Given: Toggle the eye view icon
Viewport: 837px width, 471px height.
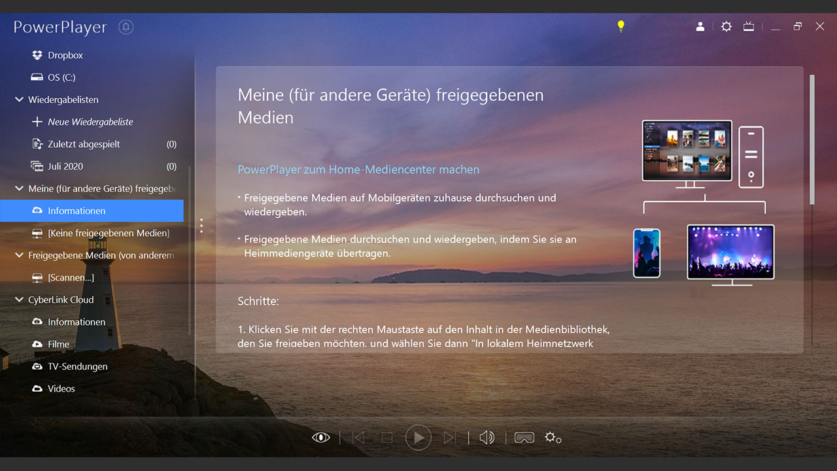Looking at the screenshot, I should [x=321, y=438].
